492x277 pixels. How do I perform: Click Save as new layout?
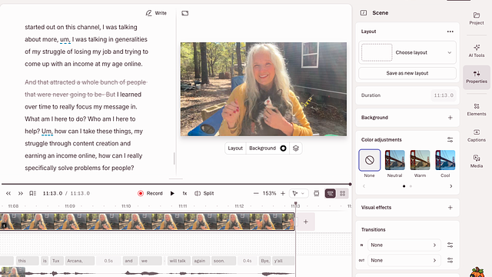coord(407,73)
